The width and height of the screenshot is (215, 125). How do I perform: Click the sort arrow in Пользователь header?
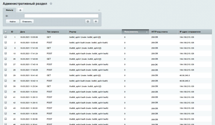[147, 32]
